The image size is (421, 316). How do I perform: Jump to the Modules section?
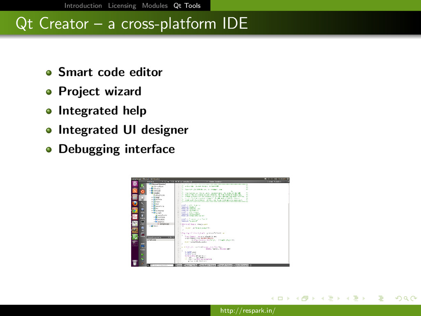pos(155,6)
